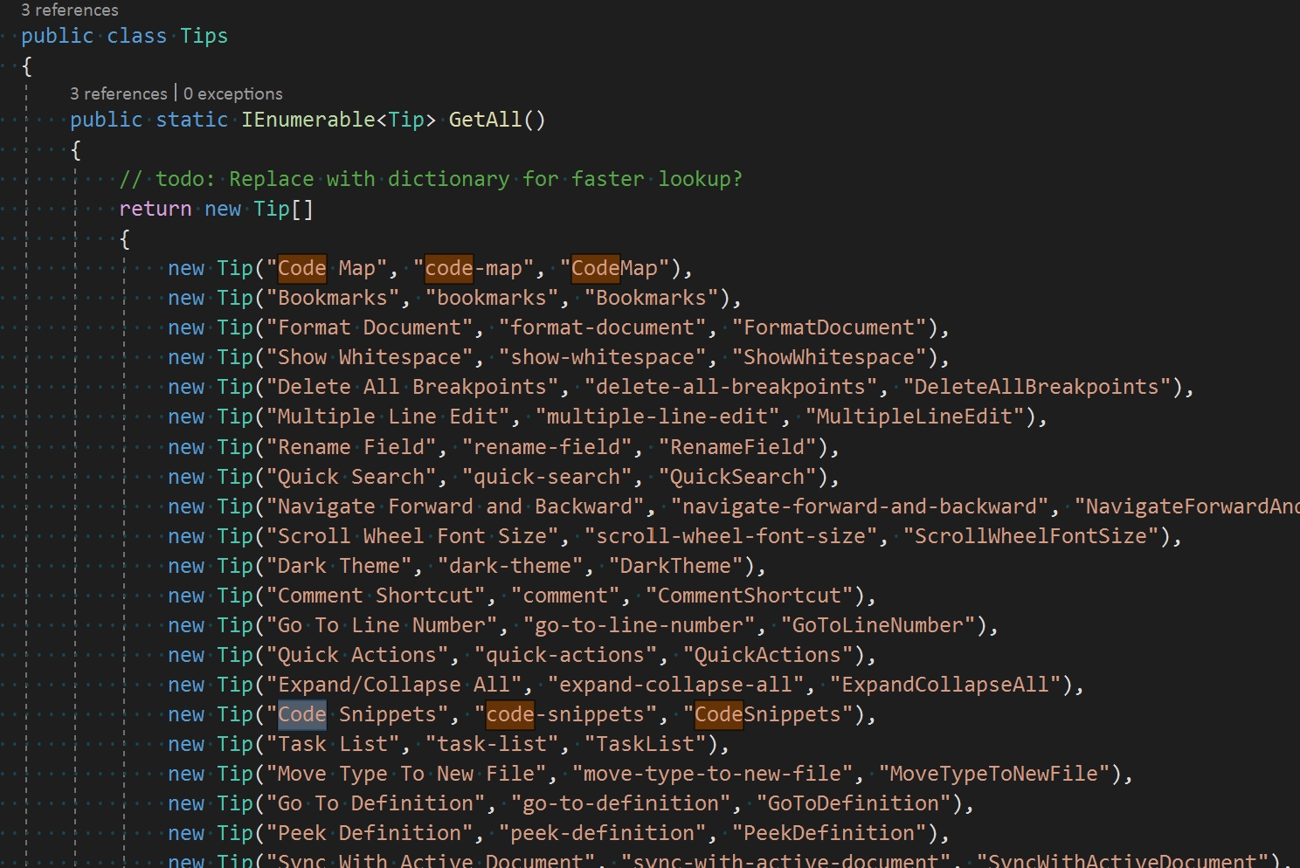Click the "3 references" link above GetAll method
This screenshot has width=1300, height=868.
tap(119, 93)
